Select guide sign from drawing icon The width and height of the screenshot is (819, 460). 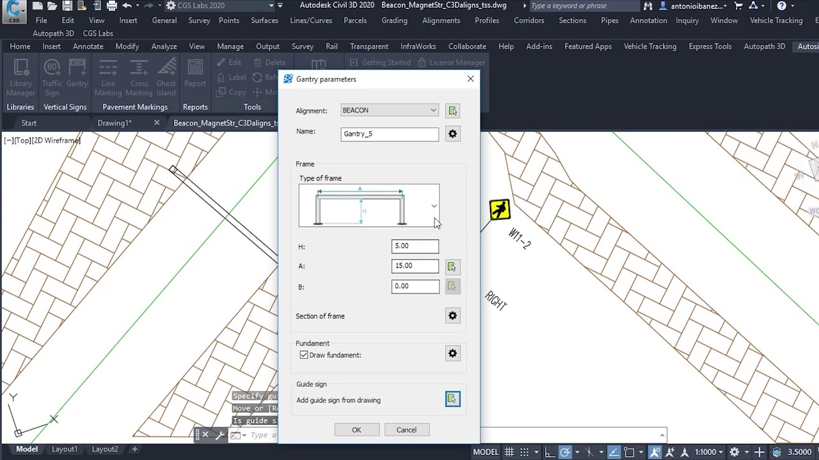click(x=452, y=399)
